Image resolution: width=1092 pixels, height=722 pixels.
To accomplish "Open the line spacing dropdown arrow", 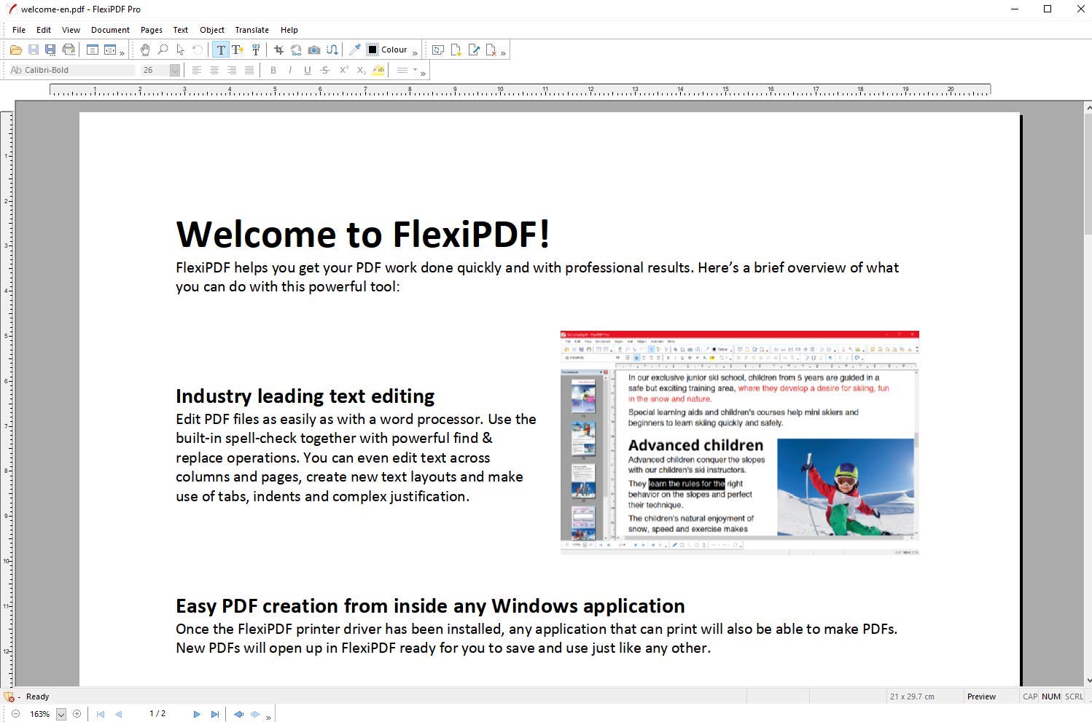I will click(x=415, y=70).
